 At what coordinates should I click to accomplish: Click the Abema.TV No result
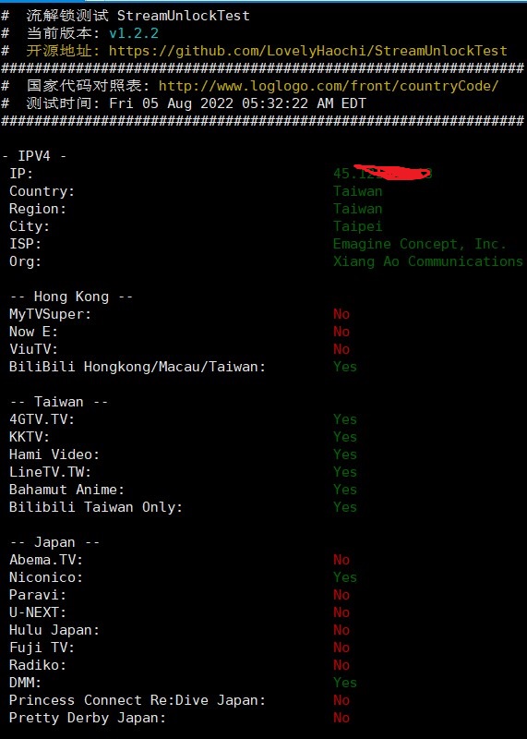coord(341,560)
